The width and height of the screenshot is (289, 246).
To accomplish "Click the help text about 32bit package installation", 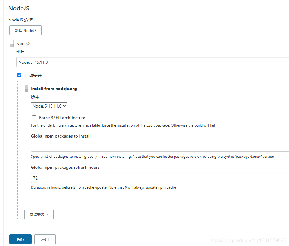I will click(x=123, y=125).
